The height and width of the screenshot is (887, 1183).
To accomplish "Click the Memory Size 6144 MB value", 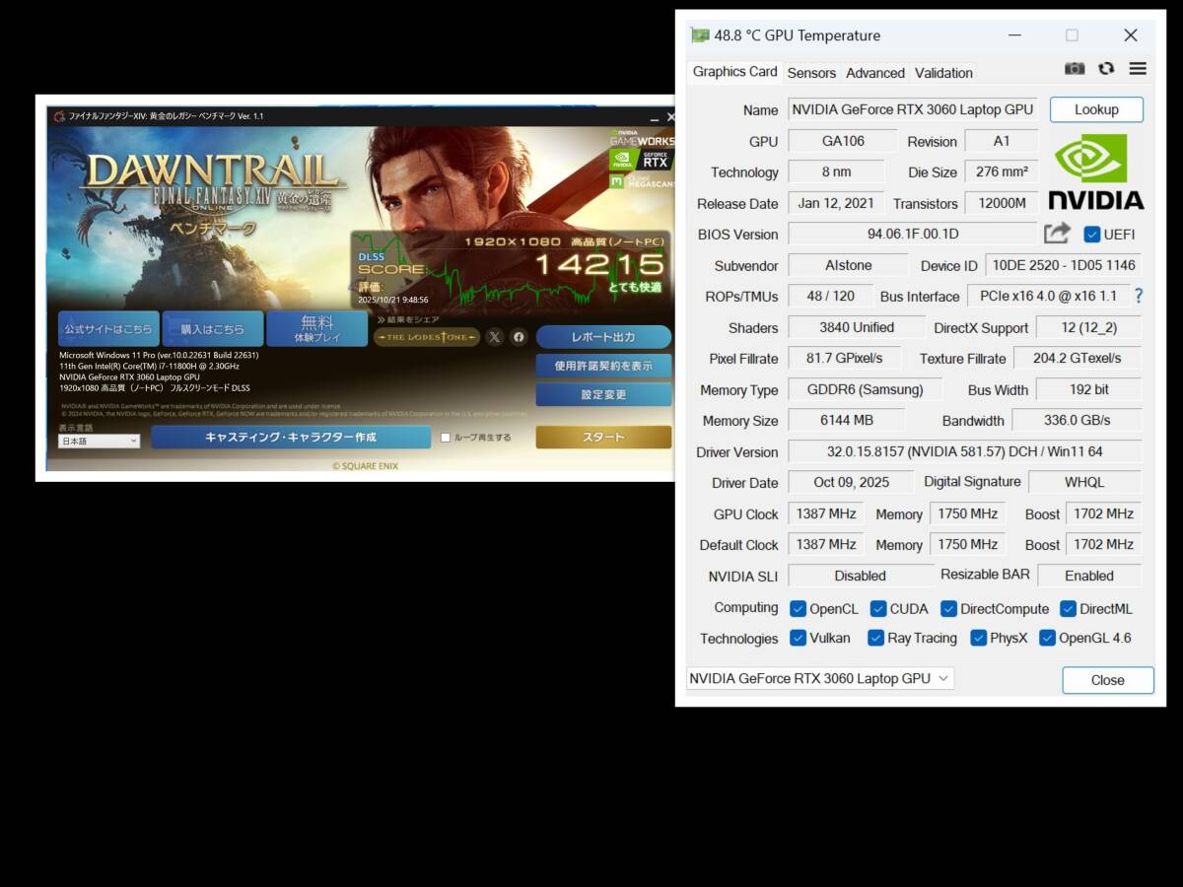I will [x=846, y=421].
